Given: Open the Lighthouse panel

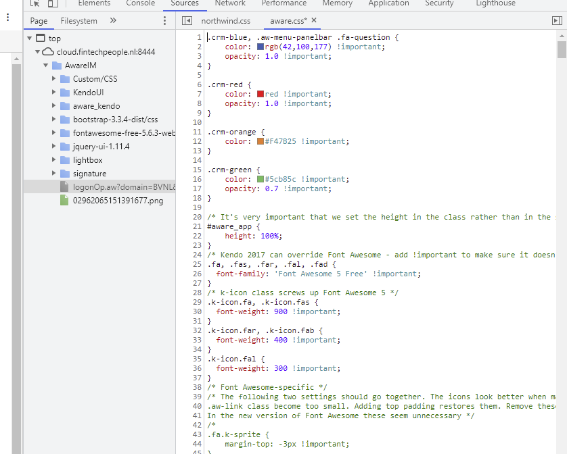Looking at the screenshot, I should [x=495, y=3].
